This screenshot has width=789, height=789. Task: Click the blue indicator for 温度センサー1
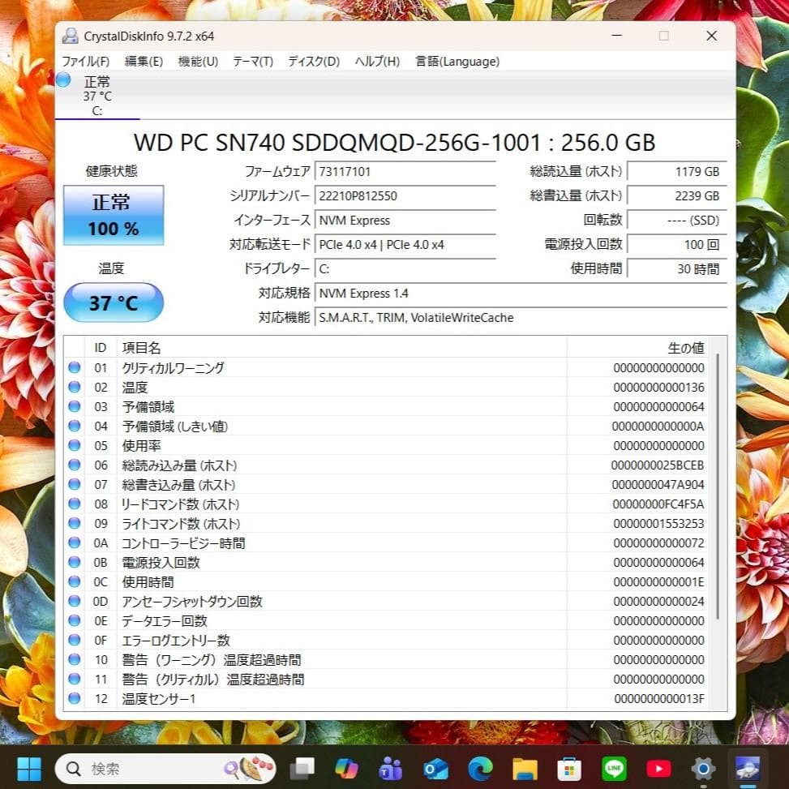(x=75, y=699)
